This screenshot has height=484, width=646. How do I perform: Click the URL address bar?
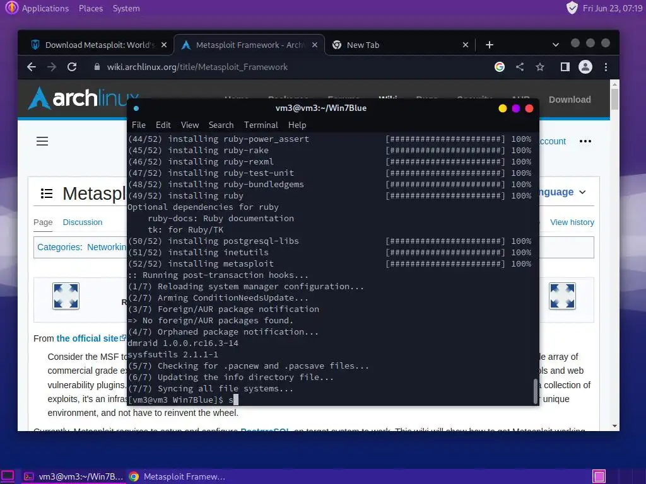click(x=288, y=67)
